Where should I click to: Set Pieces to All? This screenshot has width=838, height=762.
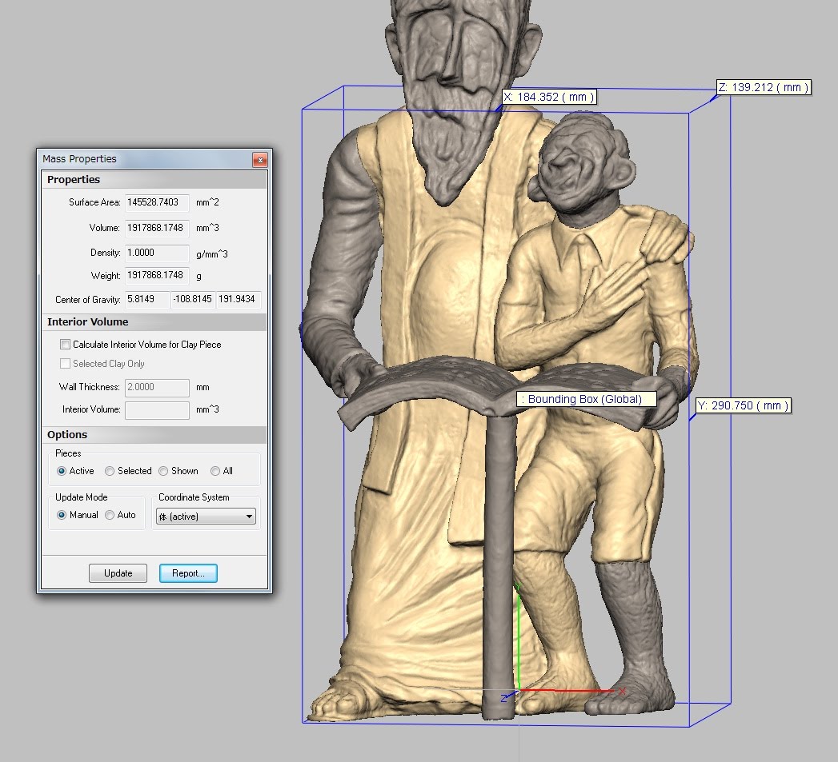click(215, 471)
